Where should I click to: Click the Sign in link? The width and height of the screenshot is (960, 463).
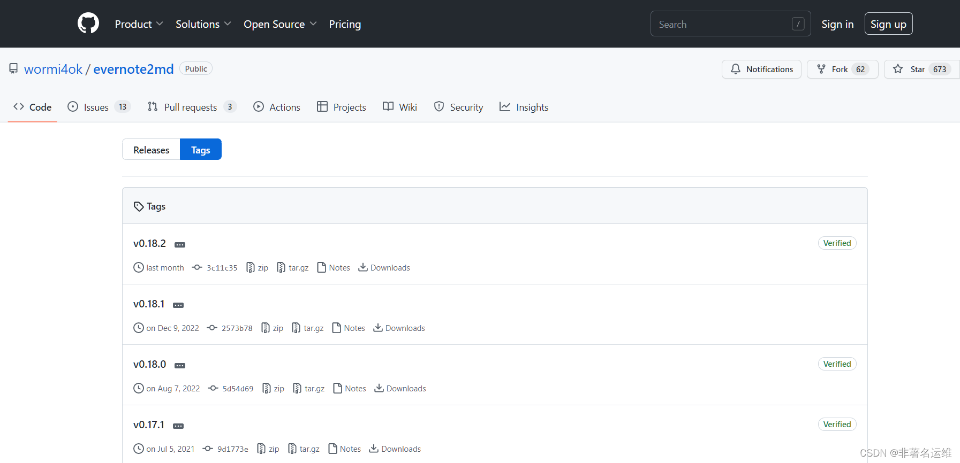(837, 24)
